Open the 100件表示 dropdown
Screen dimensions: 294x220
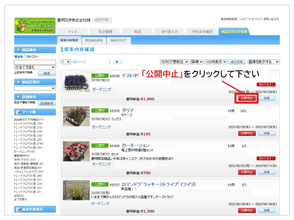click(x=216, y=62)
